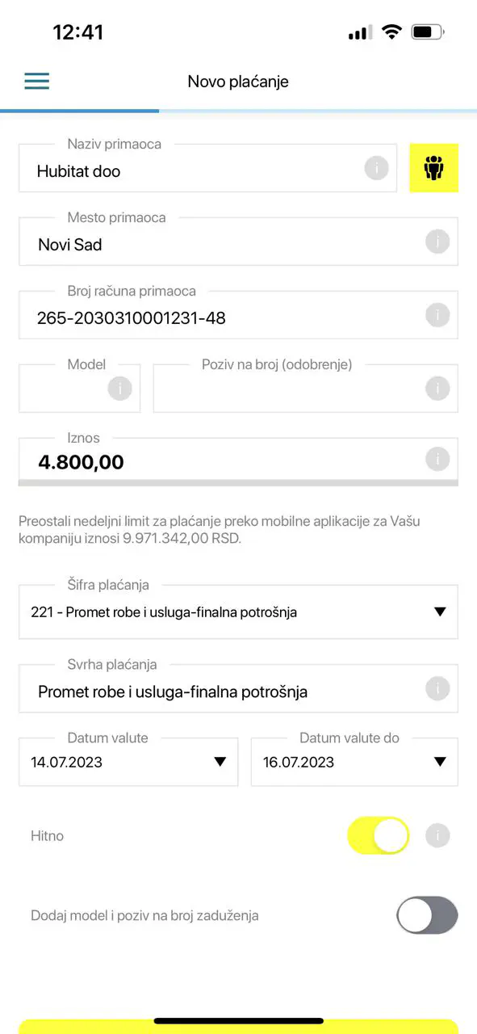Open the recipient contacts picker icon
This screenshot has height=1034, width=477.
point(433,168)
